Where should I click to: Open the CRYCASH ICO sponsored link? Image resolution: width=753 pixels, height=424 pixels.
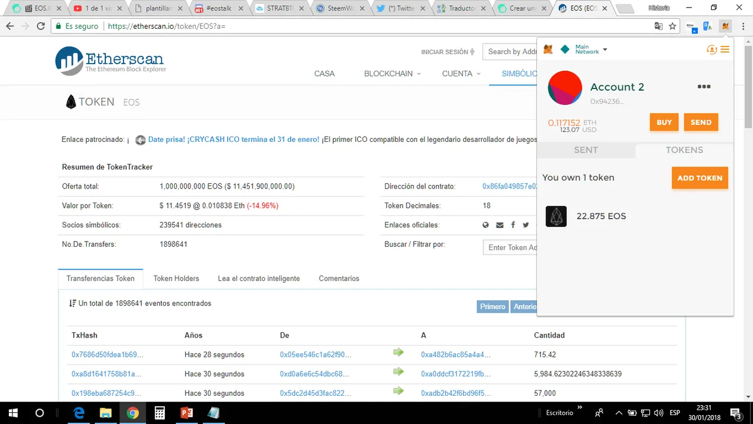234,140
